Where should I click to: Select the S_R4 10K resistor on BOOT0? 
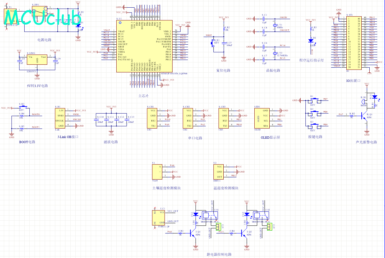pos(22,115)
